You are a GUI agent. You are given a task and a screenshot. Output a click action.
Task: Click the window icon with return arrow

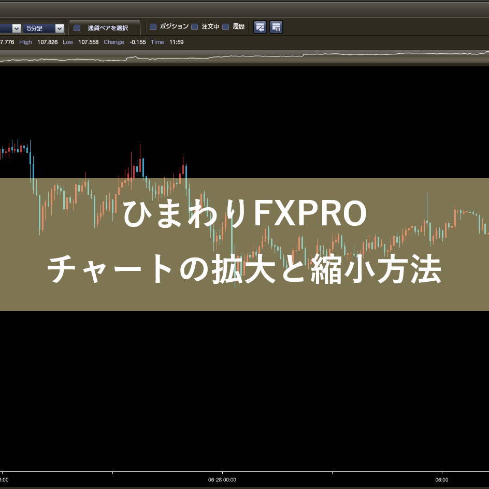(x=260, y=27)
